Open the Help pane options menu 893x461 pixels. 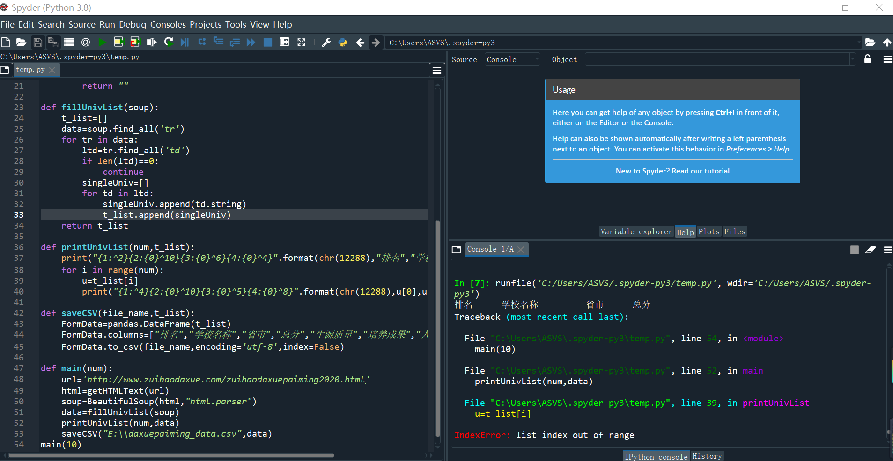887,59
